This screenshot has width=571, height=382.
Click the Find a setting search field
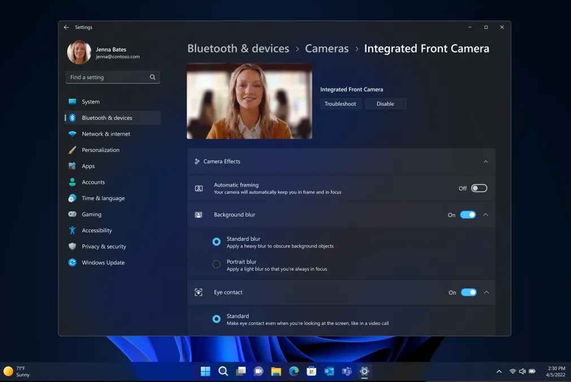112,77
